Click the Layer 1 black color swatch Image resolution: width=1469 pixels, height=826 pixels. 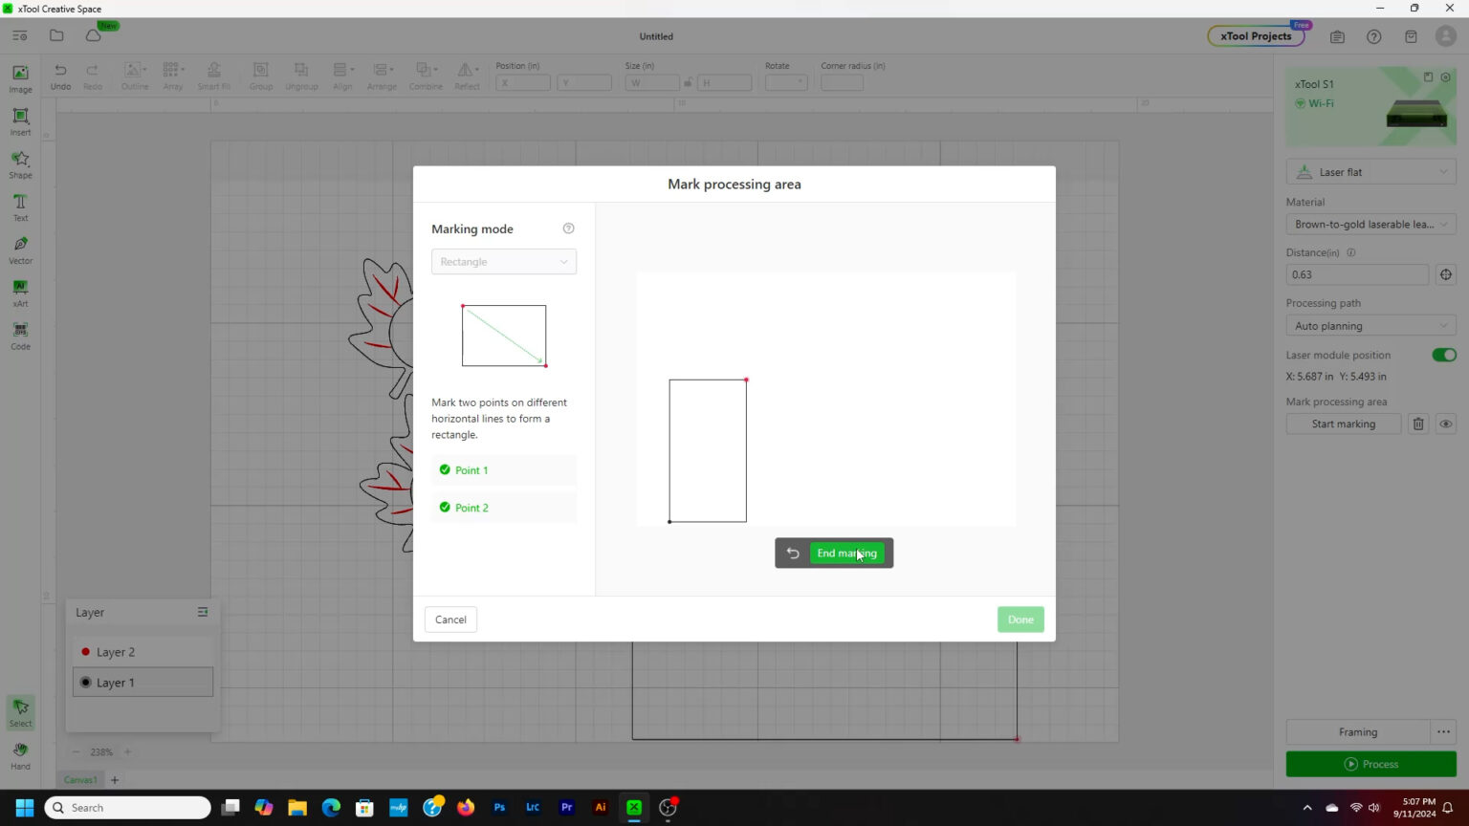[86, 683]
